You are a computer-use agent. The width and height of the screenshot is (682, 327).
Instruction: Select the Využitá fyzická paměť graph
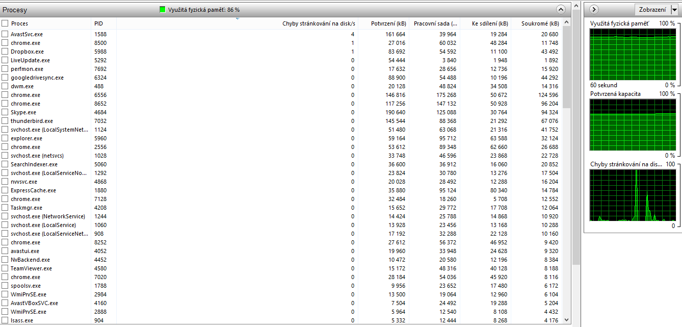[633, 54]
